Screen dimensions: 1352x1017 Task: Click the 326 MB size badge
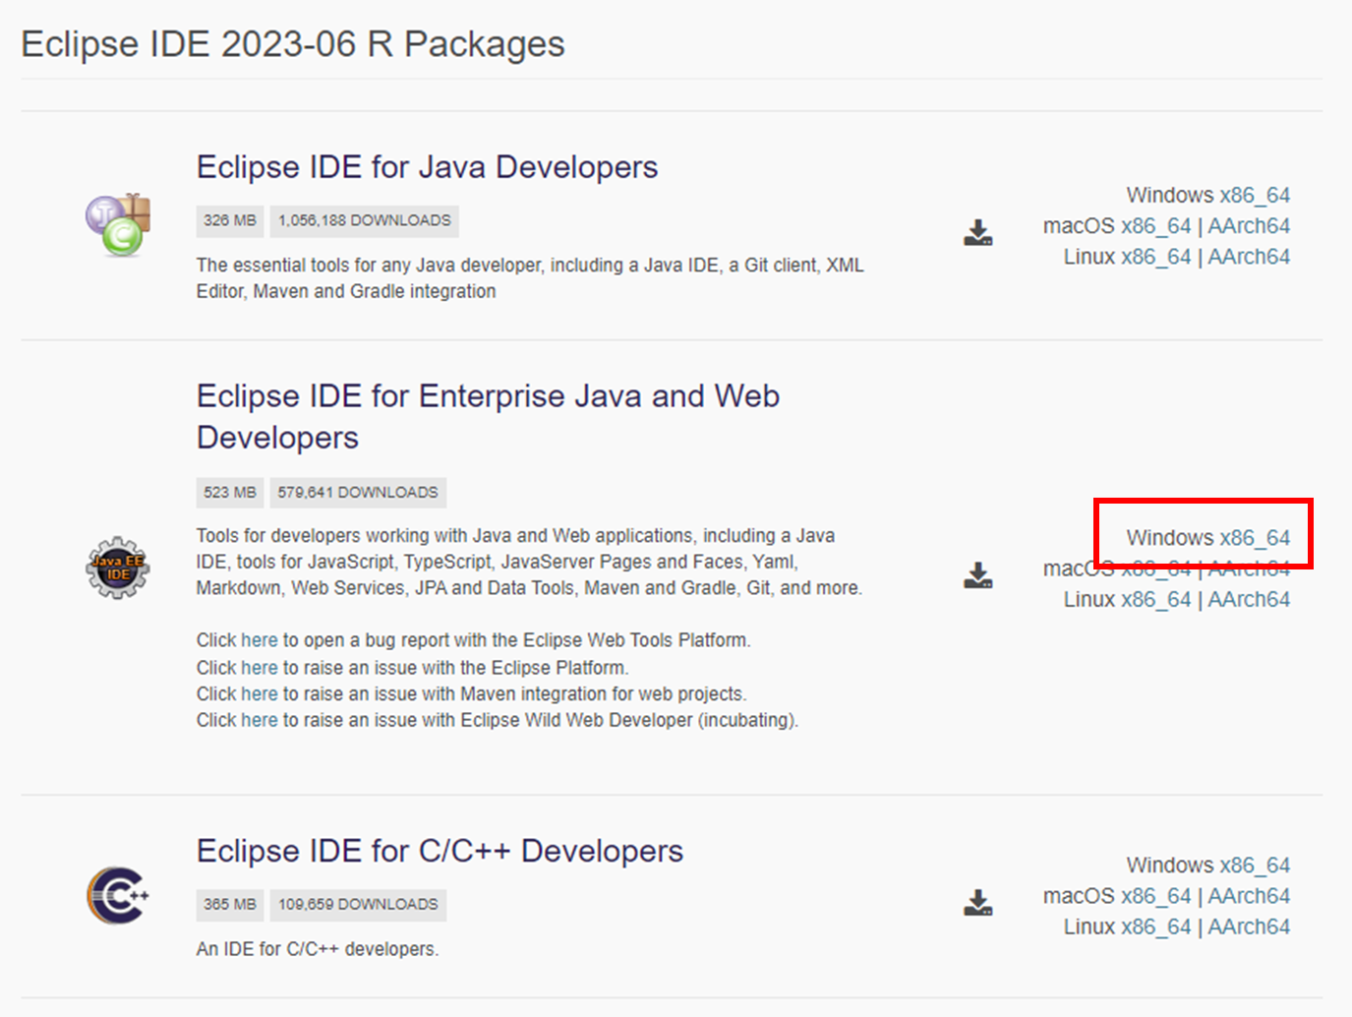(x=230, y=220)
